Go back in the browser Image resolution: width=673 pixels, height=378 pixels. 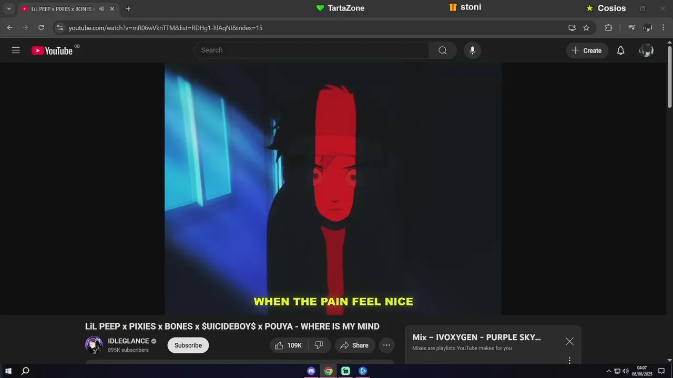point(9,28)
